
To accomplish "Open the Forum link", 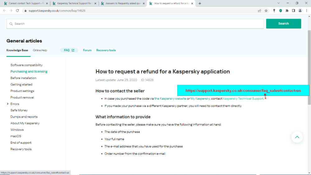I will [x=87, y=50].
